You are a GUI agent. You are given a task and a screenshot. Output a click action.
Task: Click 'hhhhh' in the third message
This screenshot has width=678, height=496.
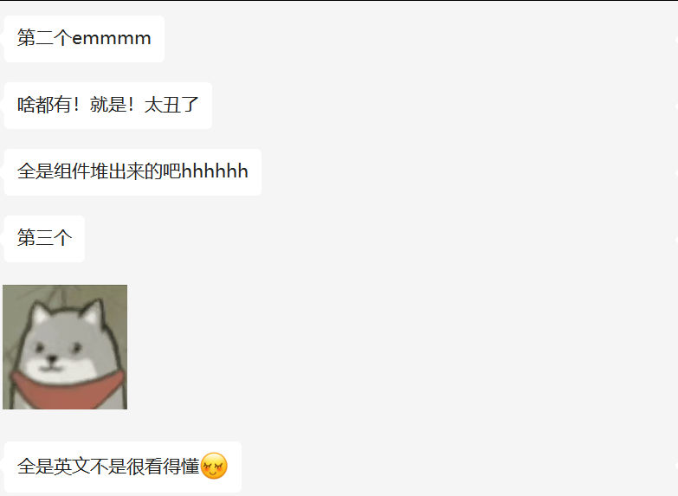point(215,171)
